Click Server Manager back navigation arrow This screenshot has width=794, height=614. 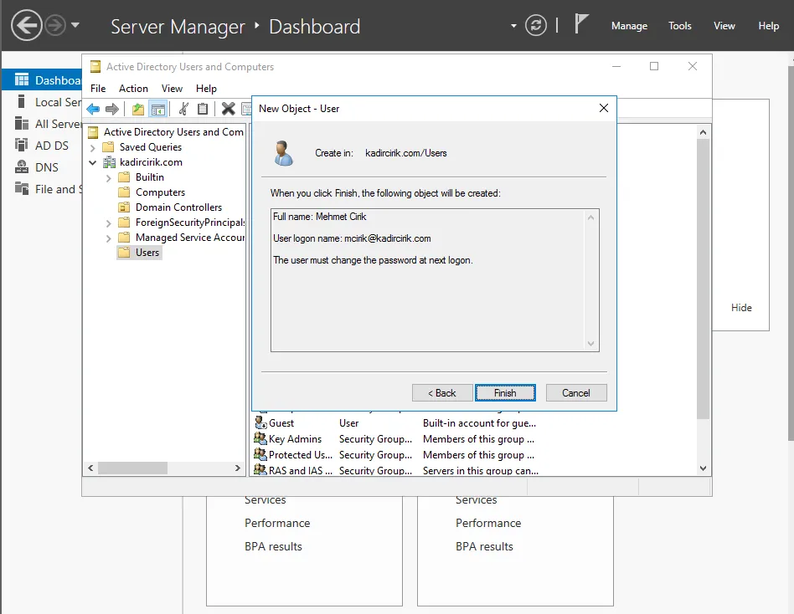pos(26,25)
